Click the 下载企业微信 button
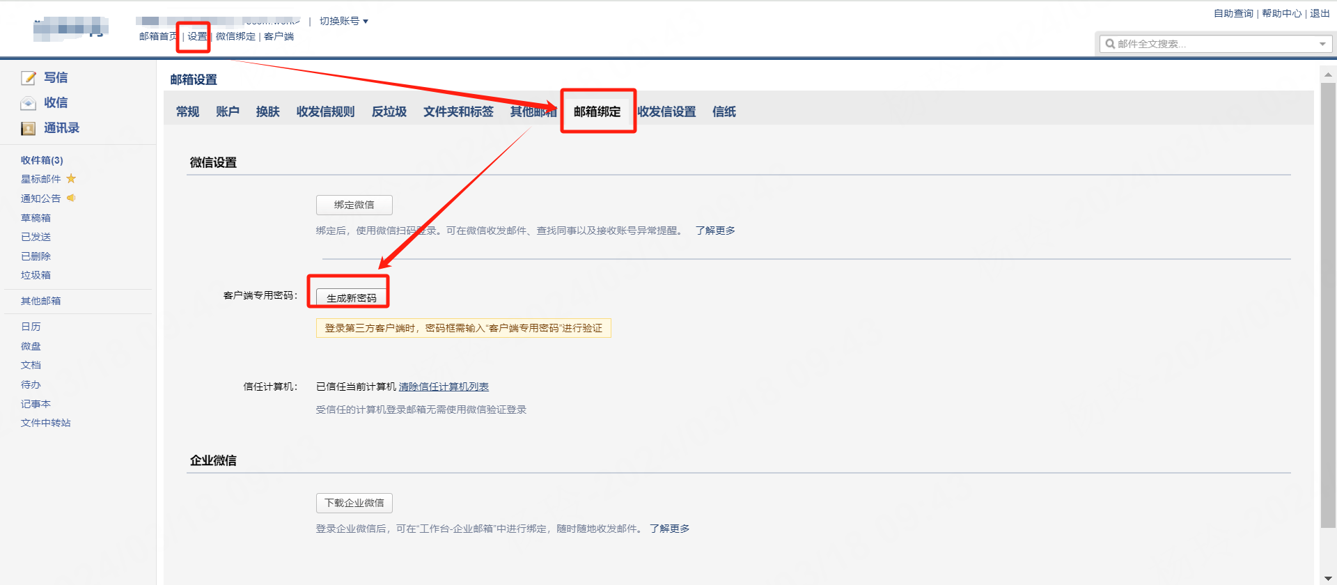Screen dimensions: 1337x585 354,503
